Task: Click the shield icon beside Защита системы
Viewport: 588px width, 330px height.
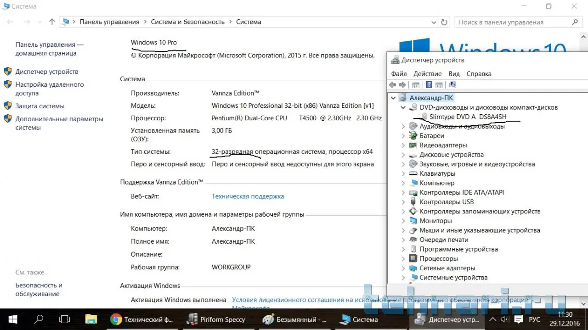Action: pos(7,106)
